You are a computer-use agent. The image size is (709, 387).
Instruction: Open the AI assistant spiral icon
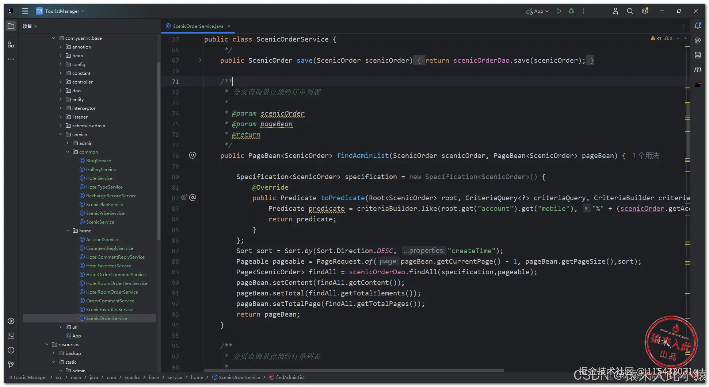coord(698,40)
